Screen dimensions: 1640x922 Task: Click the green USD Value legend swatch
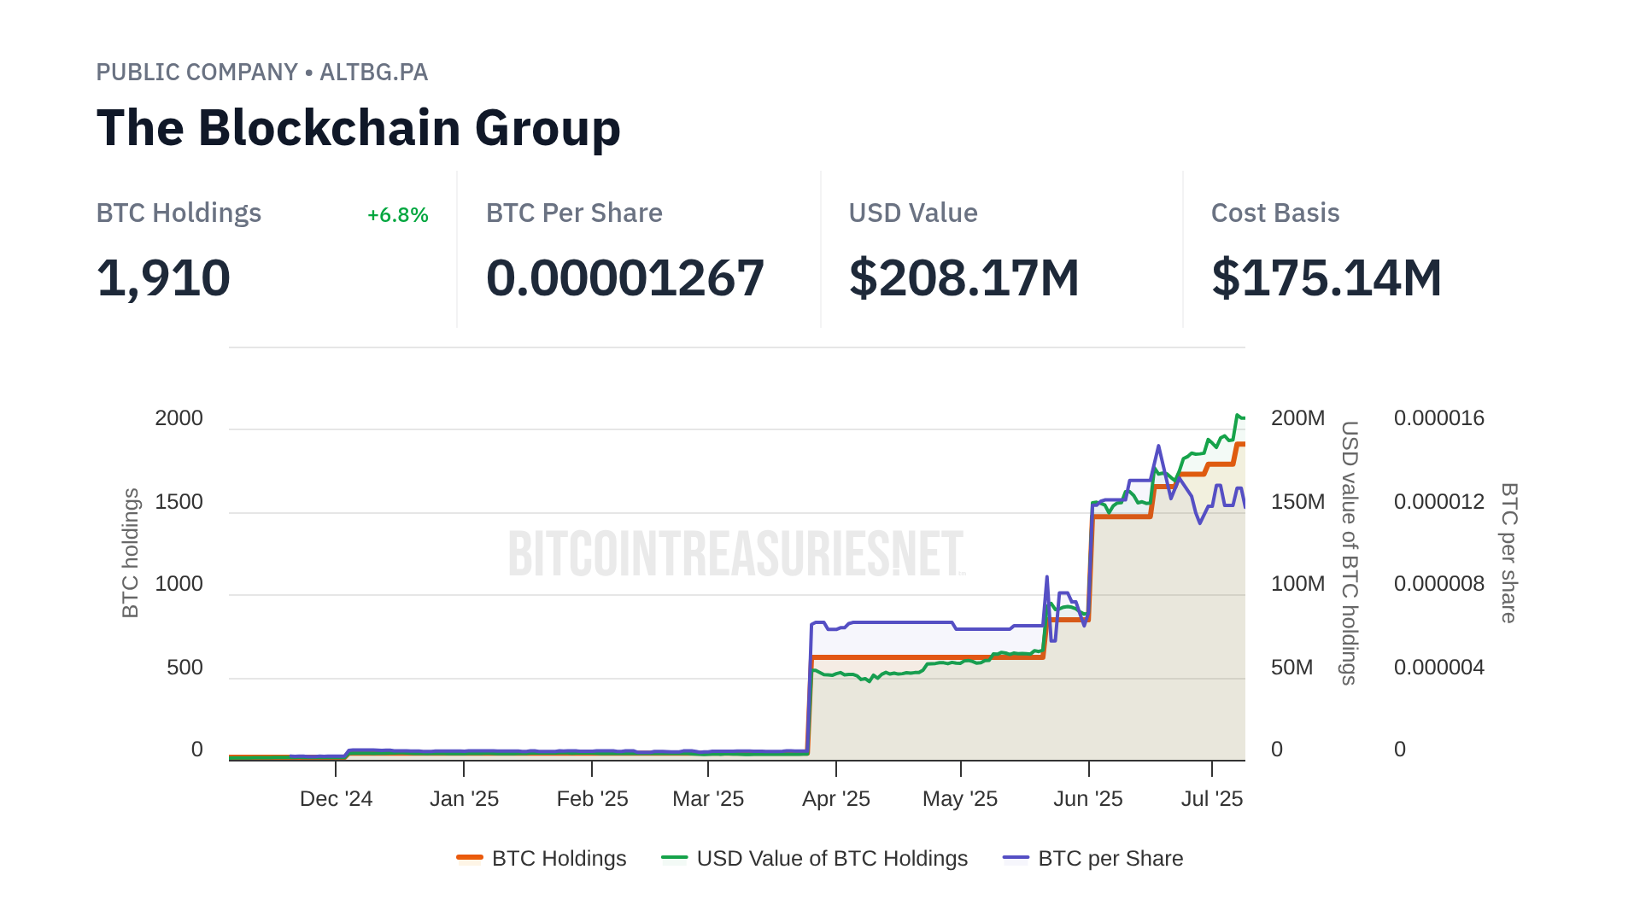(x=675, y=858)
